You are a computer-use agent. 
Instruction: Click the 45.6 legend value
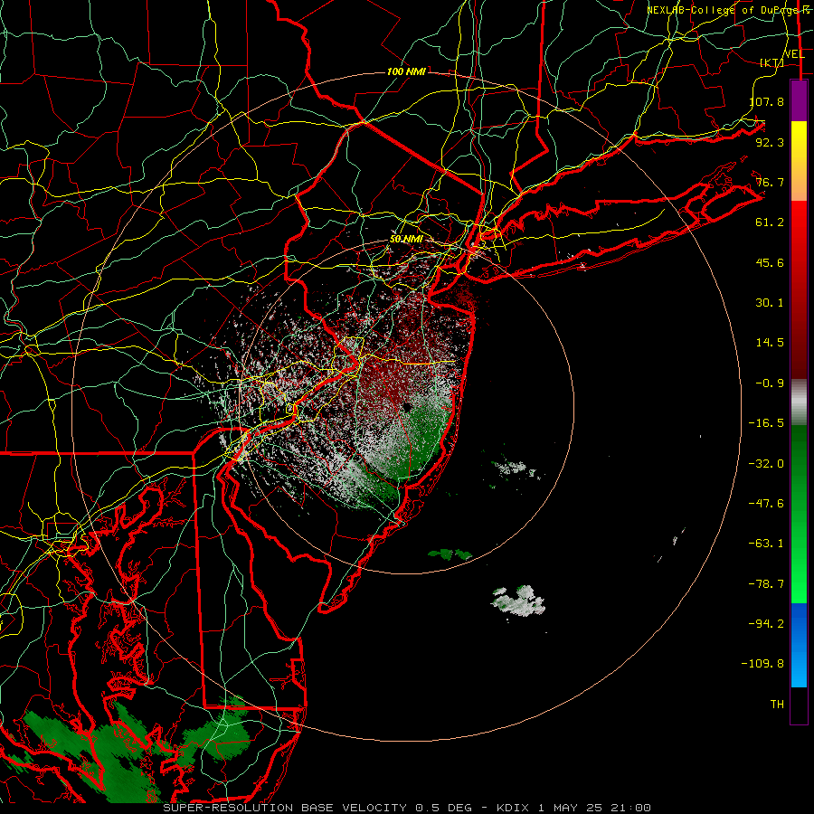(770, 262)
